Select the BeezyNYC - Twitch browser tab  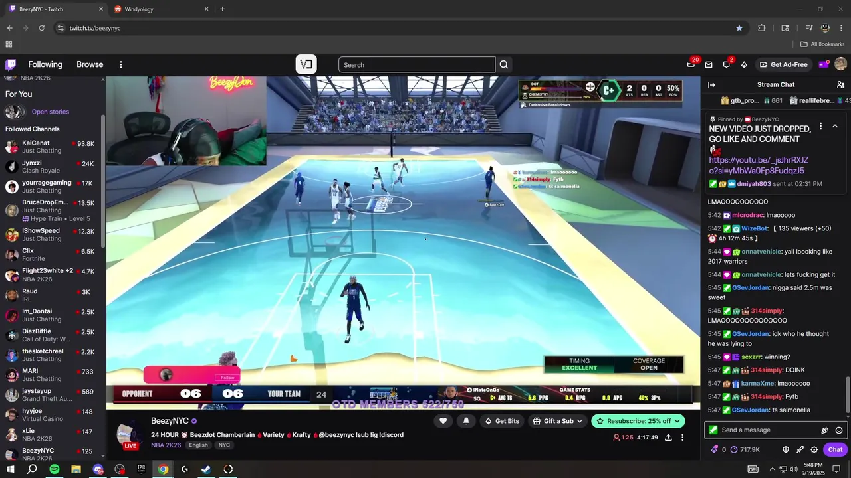point(57,9)
